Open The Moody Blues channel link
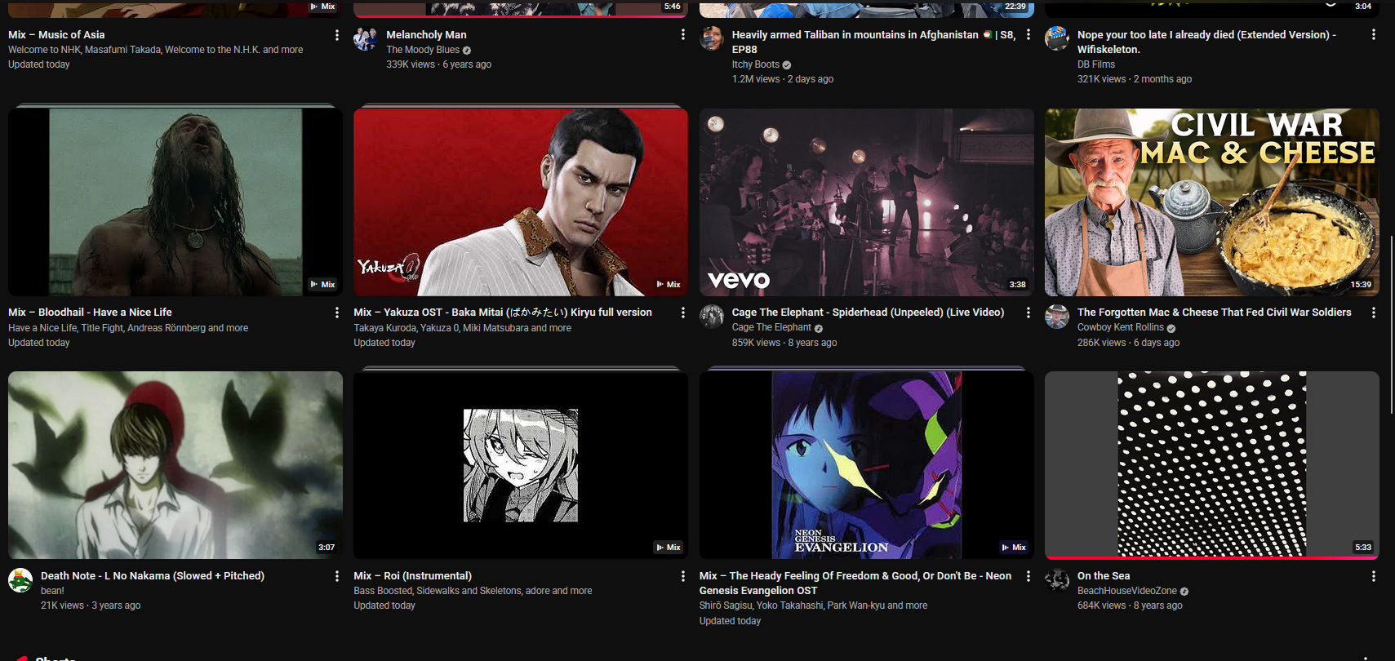Viewport: 1395px width, 661px height. pyautogui.click(x=422, y=50)
